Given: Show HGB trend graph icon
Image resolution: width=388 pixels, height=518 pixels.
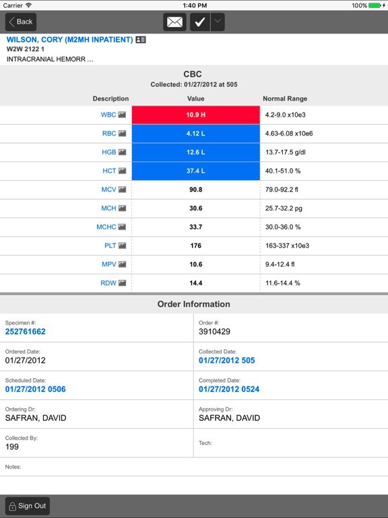Looking at the screenshot, I should (x=123, y=152).
